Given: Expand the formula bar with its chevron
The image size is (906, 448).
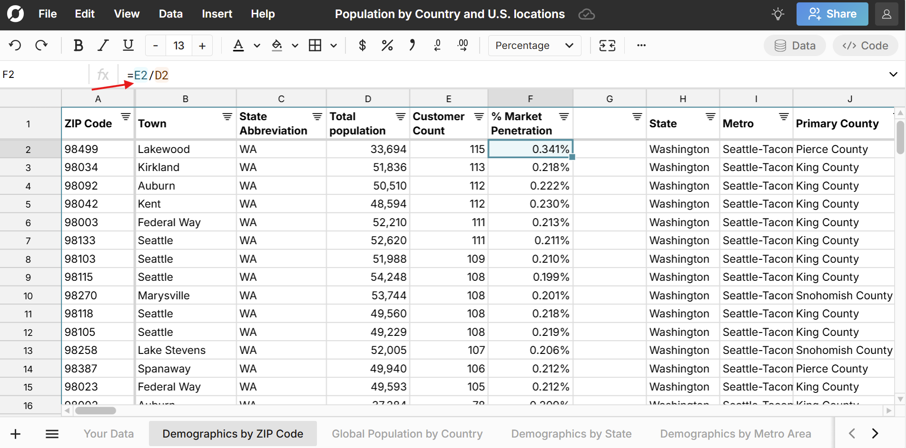Looking at the screenshot, I should pos(893,74).
